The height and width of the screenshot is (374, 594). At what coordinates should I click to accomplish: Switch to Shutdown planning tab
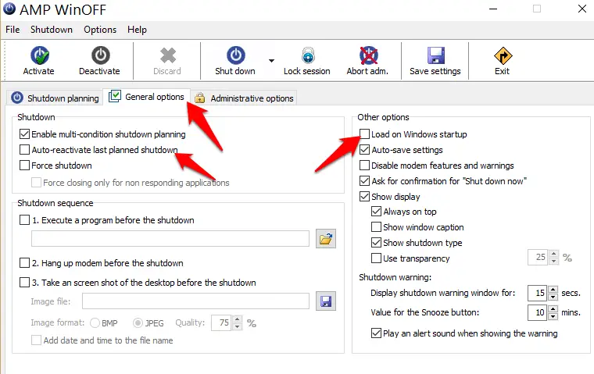(55, 98)
